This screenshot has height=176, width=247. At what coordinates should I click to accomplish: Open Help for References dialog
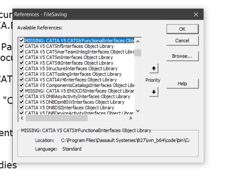click(x=183, y=84)
